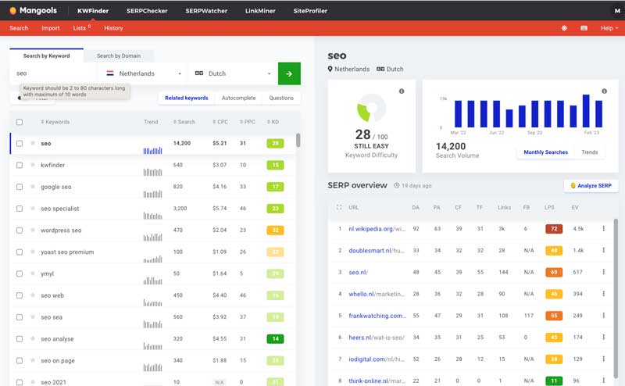
Task: Star the wordpress seo keyword
Action: click(33, 230)
